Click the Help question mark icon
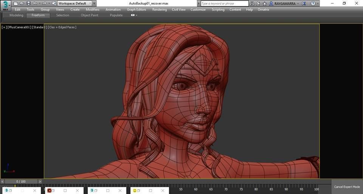Viewport: 363px width, 194px height. [313, 3]
